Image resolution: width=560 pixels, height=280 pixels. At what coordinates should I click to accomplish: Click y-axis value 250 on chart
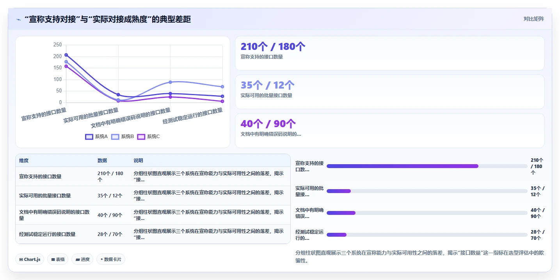point(57,45)
